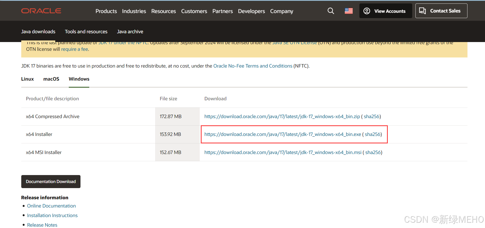Click the Contact Sales button
This screenshot has height=228, width=485.
(441, 11)
